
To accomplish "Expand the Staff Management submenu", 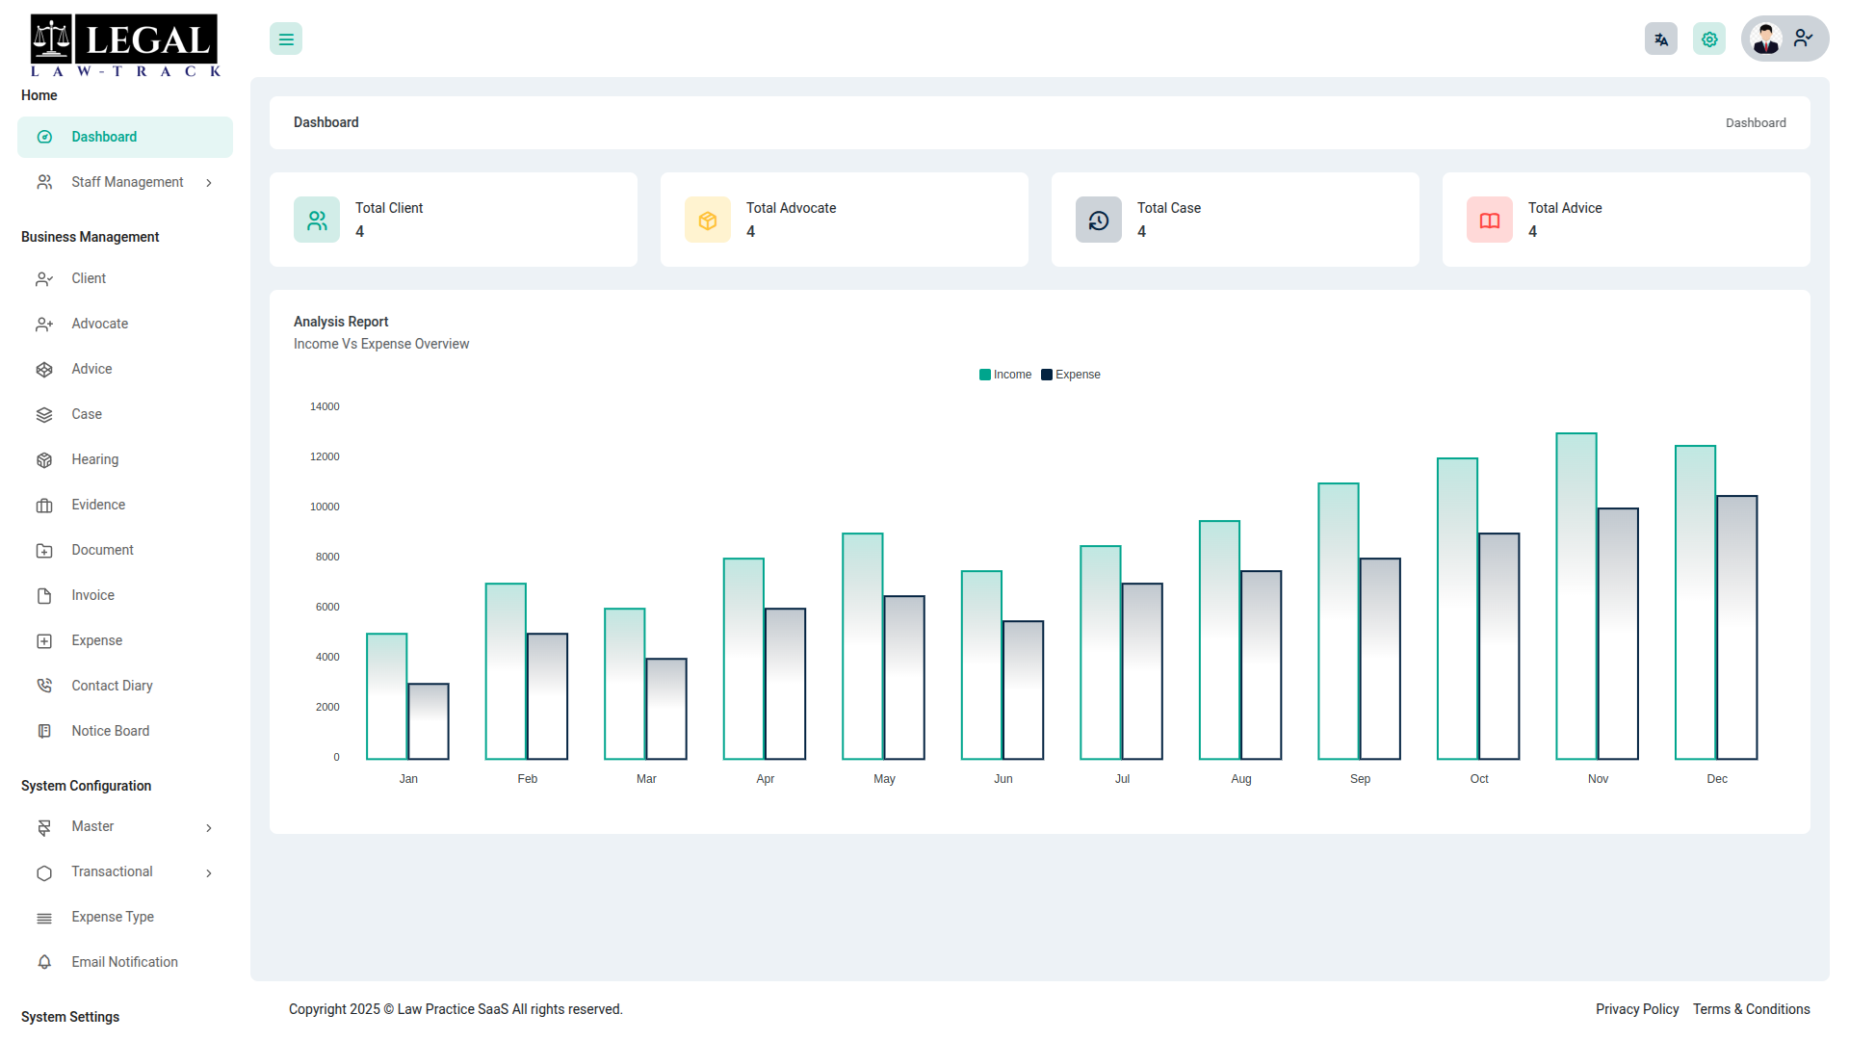I will click(x=125, y=182).
